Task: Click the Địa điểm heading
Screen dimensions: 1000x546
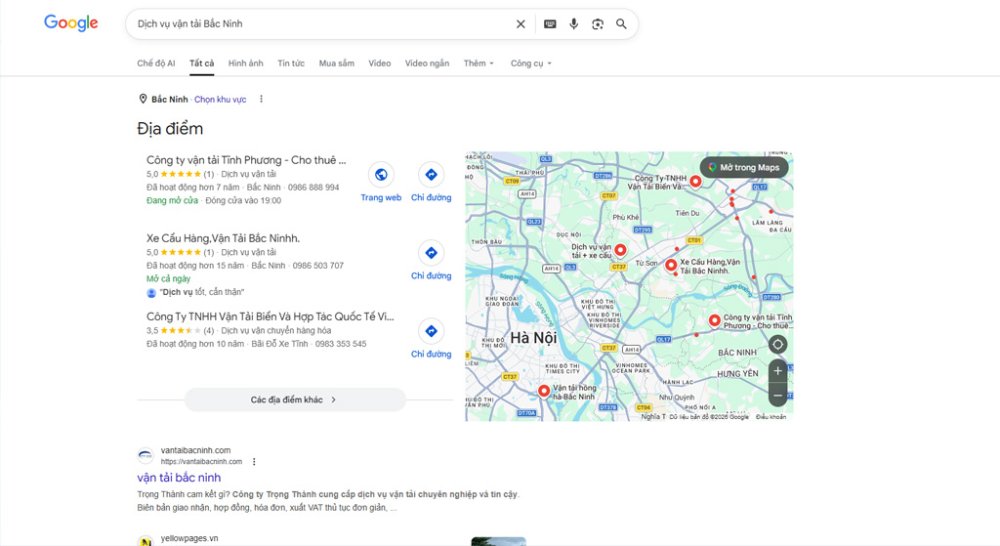Action: [x=170, y=128]
